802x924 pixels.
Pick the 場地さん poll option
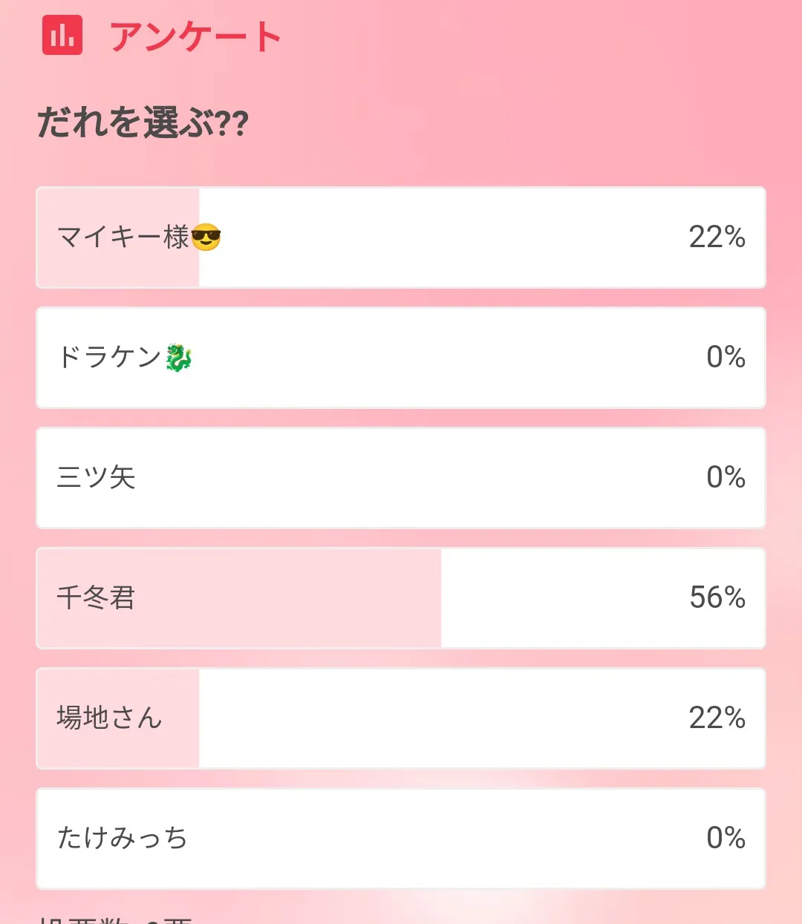click(x=401, y=718)
